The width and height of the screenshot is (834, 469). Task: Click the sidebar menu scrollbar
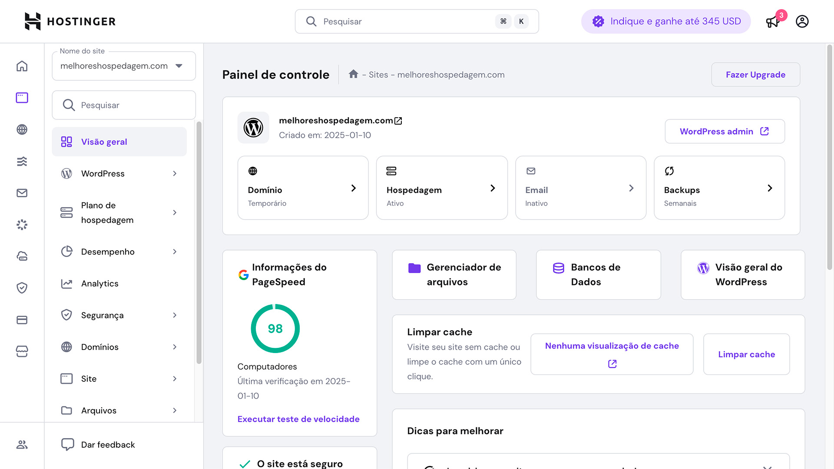point(199,242)
